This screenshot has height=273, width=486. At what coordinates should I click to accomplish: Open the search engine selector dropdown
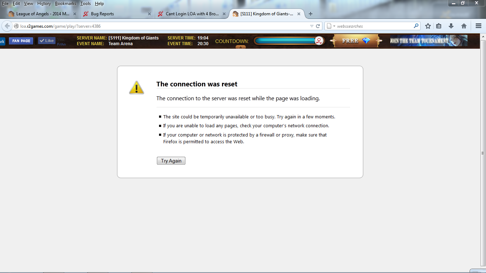(x=331, y=26)
